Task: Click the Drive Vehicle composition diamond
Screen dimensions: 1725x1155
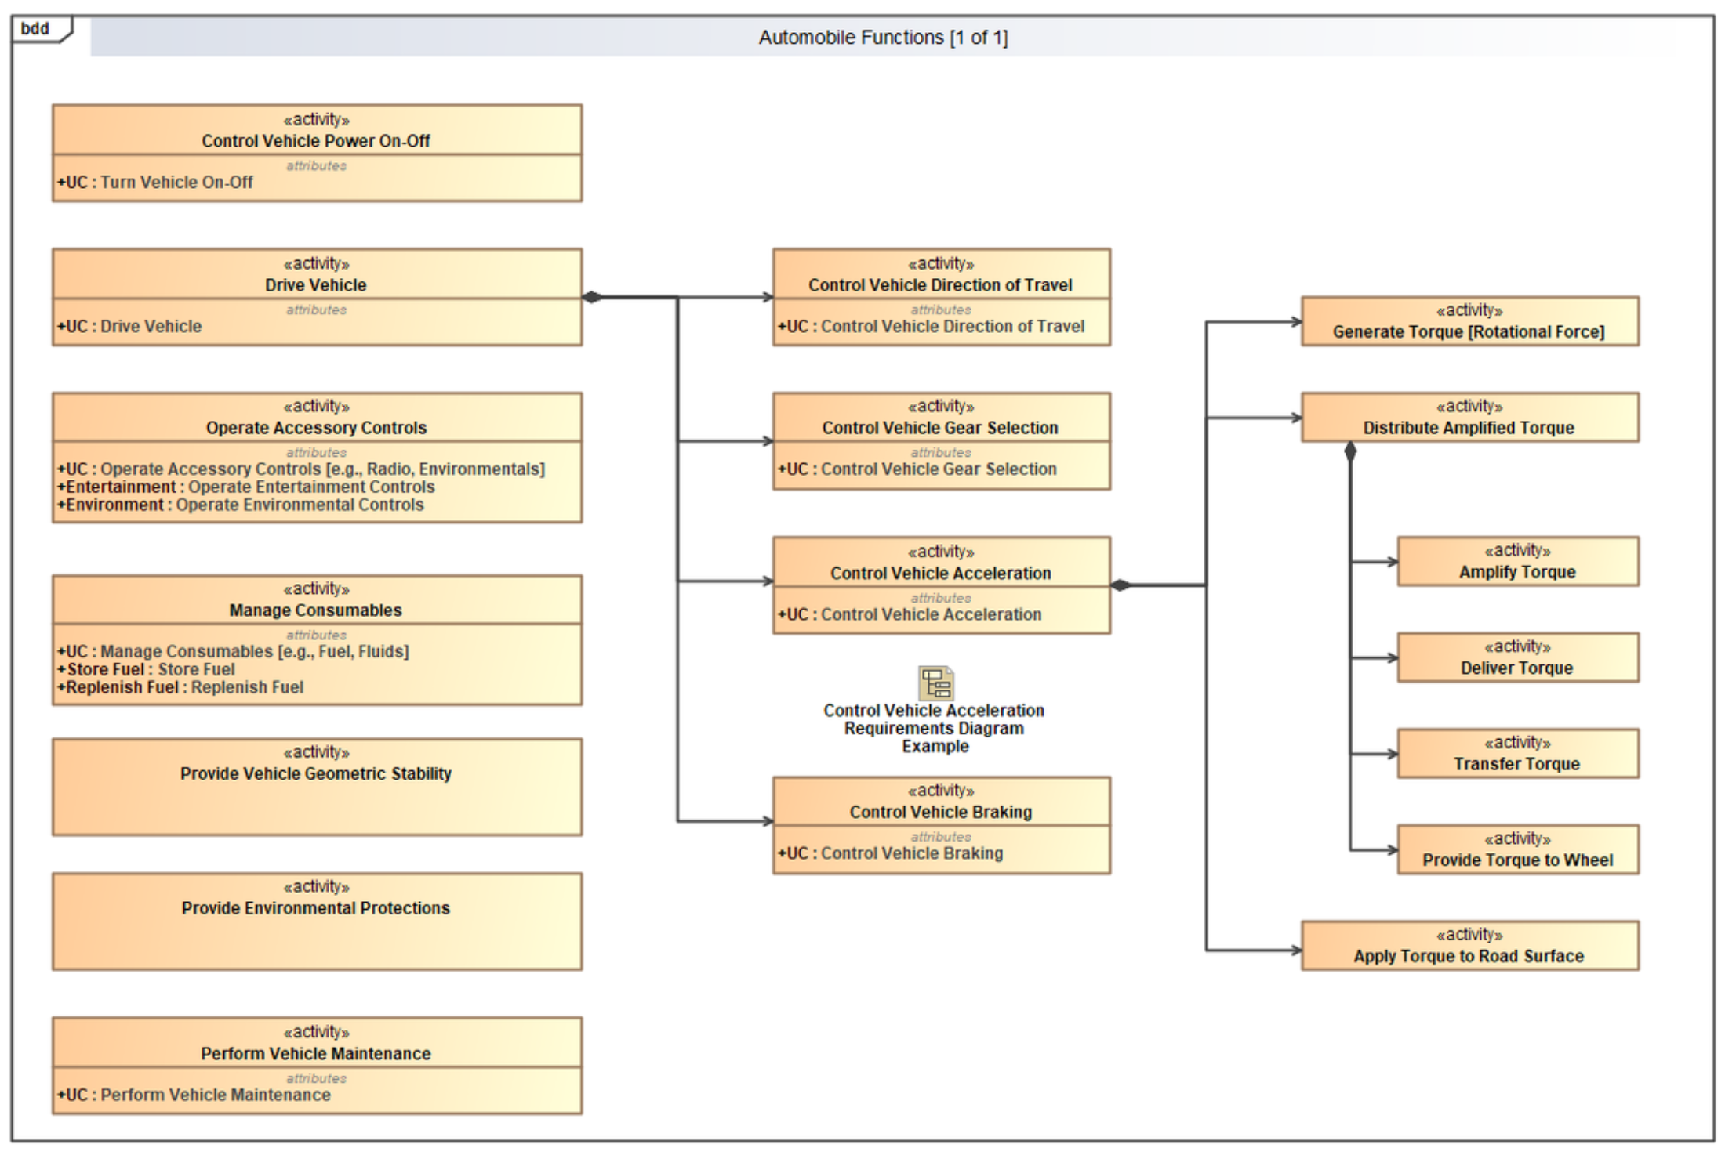Action: 593,297
